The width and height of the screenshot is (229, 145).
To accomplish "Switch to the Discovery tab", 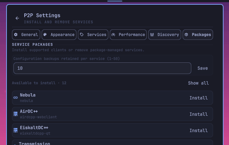I will [165, 35].
